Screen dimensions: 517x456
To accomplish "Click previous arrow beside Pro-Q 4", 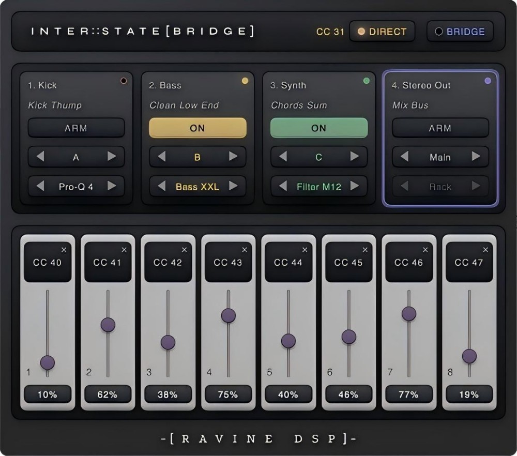I will point(40,186).
